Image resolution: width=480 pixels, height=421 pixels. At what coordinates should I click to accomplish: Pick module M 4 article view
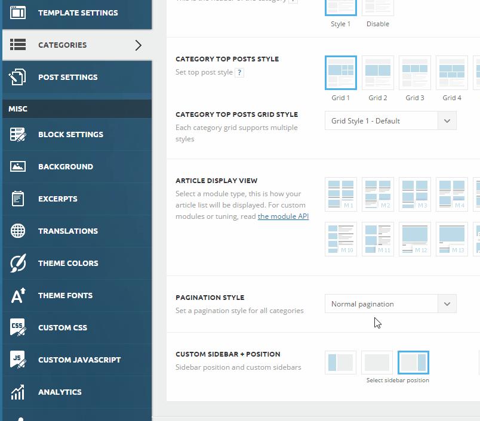pos(452,194)
